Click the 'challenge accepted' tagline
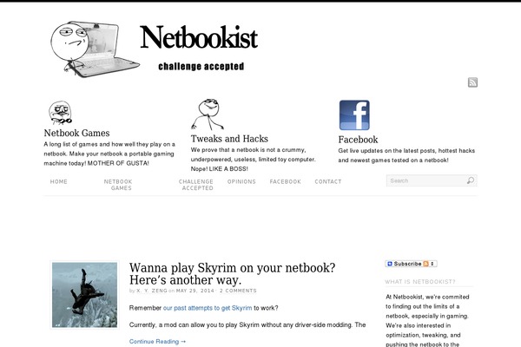Screen dimensions: 521x347 tap(201, 67)
